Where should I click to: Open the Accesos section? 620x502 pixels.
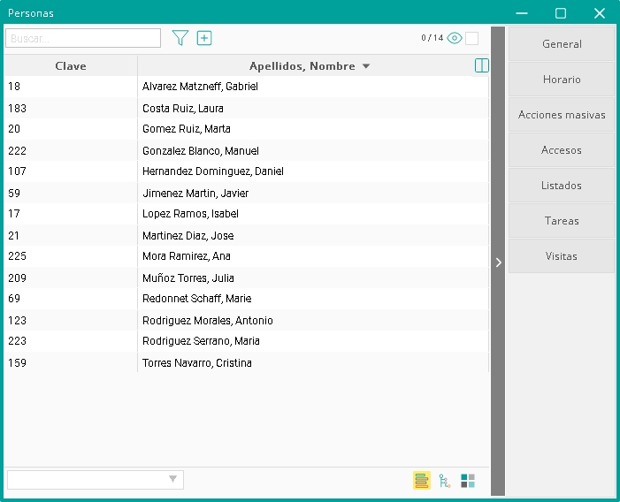[562, 150]
